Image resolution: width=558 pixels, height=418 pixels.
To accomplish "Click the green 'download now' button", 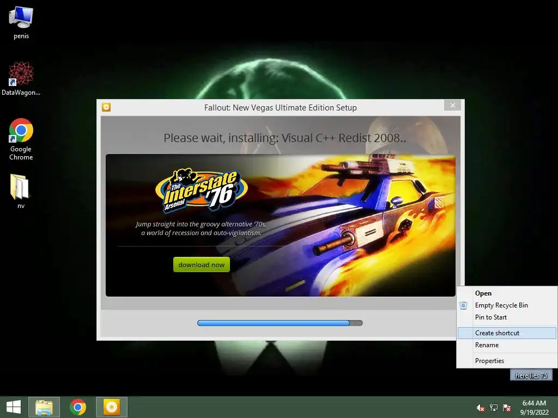I will pos(202,265).
